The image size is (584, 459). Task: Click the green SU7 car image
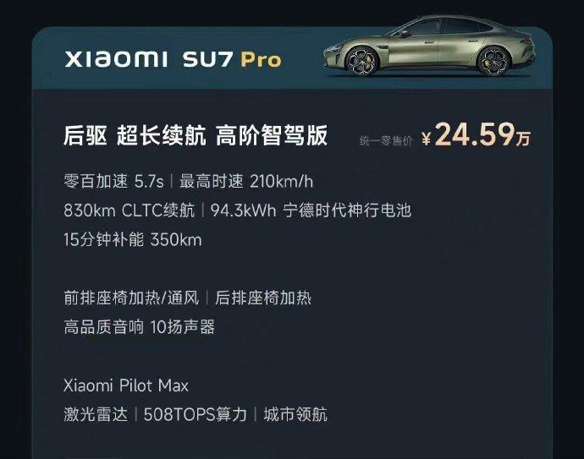point(429,46)
